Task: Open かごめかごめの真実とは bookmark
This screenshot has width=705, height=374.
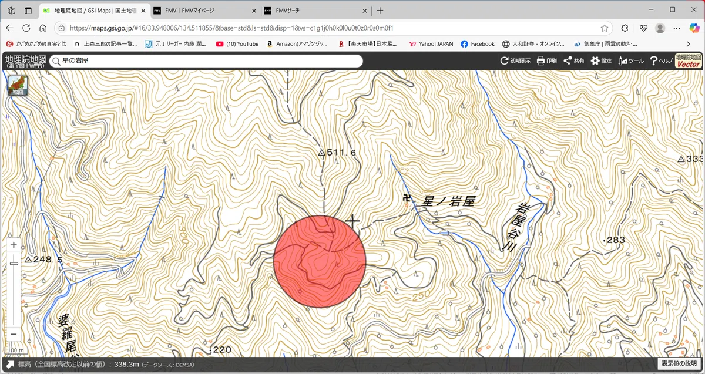Action: pos(36,44)
